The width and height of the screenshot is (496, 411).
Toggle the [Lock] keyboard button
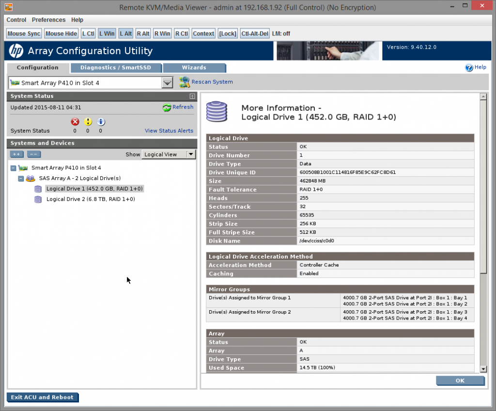227,33
